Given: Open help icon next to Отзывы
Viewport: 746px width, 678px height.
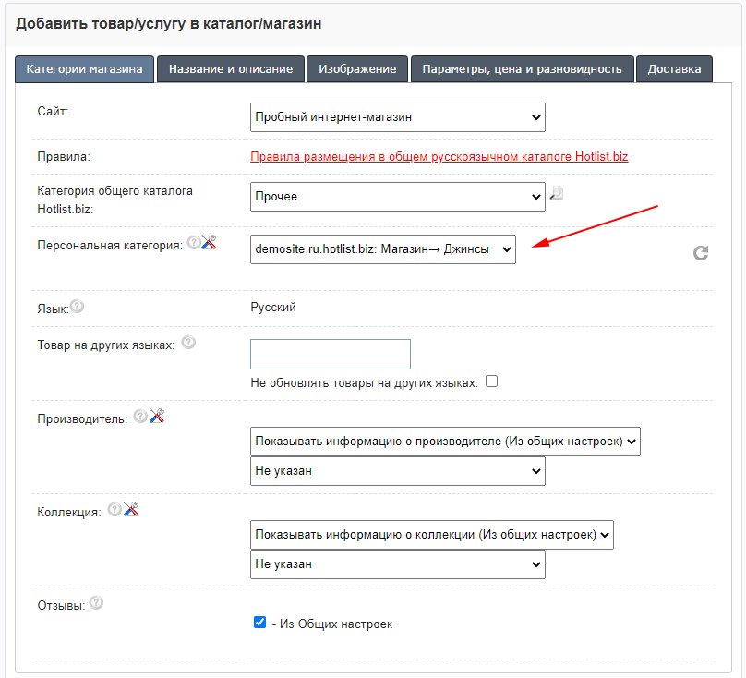Looking at the screenshot, I should pyautogui.click(x=96, y=603).
